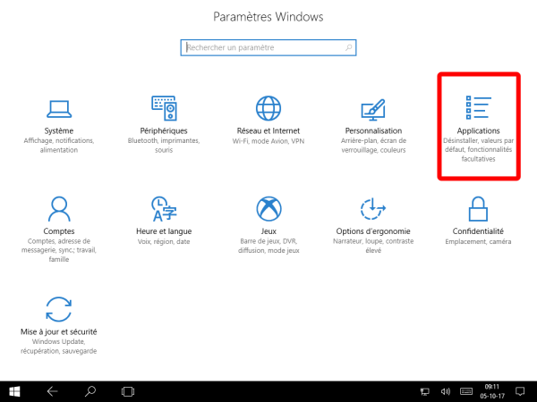Click 'Voix, région, date' text
The height and width of the screenshot is (402, 537).
(164, 242)
